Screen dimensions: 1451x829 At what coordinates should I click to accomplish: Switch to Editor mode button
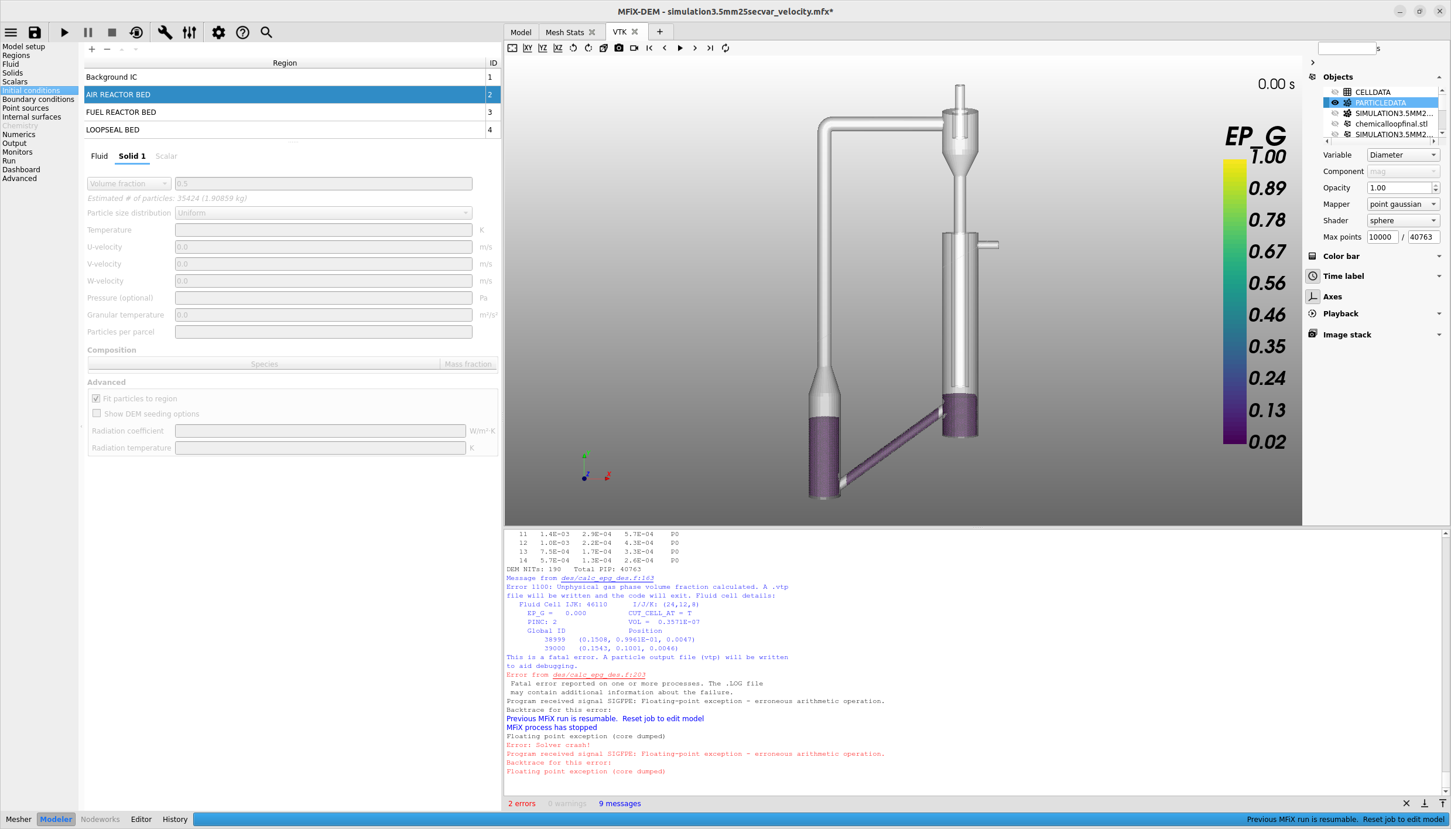pyautogui.click(x=141, y=820)
